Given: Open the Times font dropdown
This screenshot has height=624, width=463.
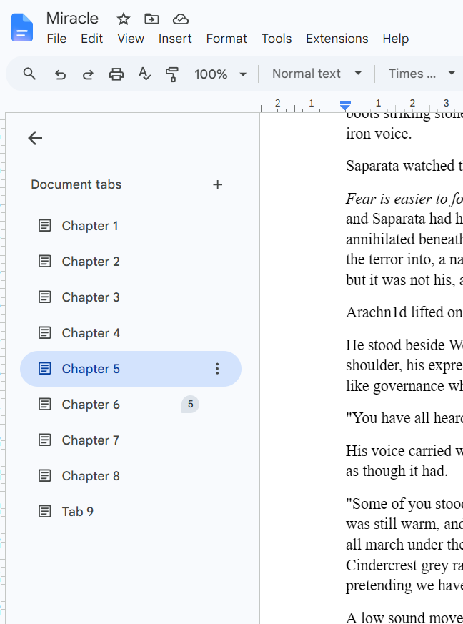Looking at the screenshot, I should 422,74.
